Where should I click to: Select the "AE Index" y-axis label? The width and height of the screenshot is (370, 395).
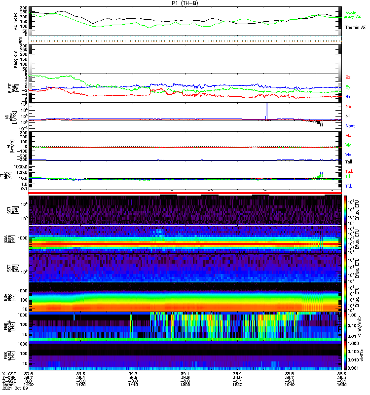point(16,21)
